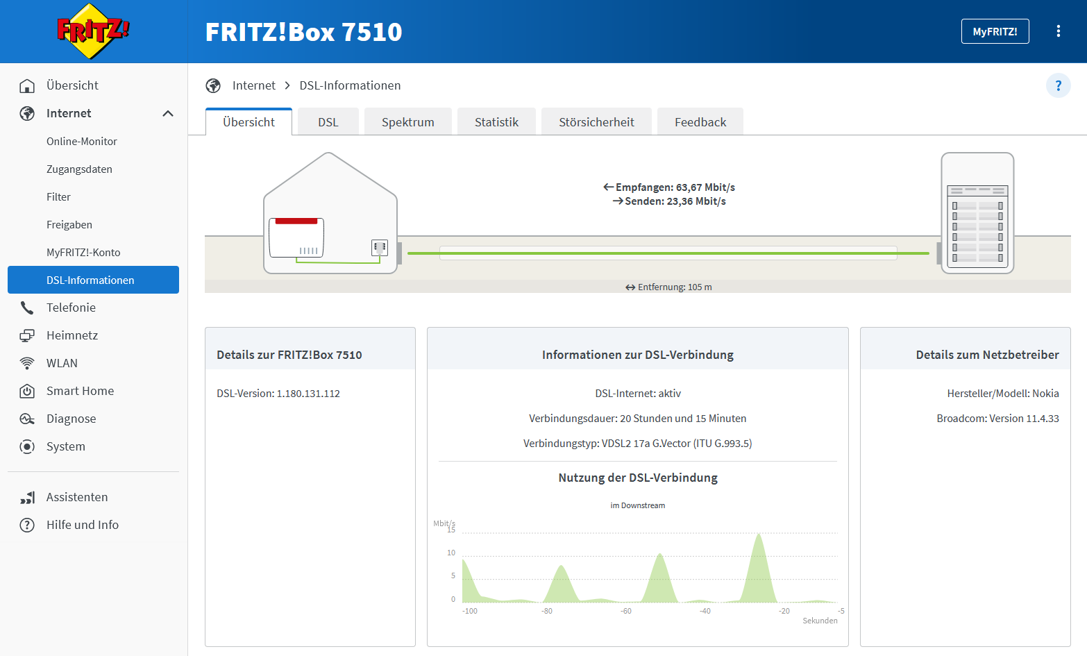The image size is (1087, 656).
Task: Click DSL-Informationen breadcrumb text
Action: [x=350, y=85]
